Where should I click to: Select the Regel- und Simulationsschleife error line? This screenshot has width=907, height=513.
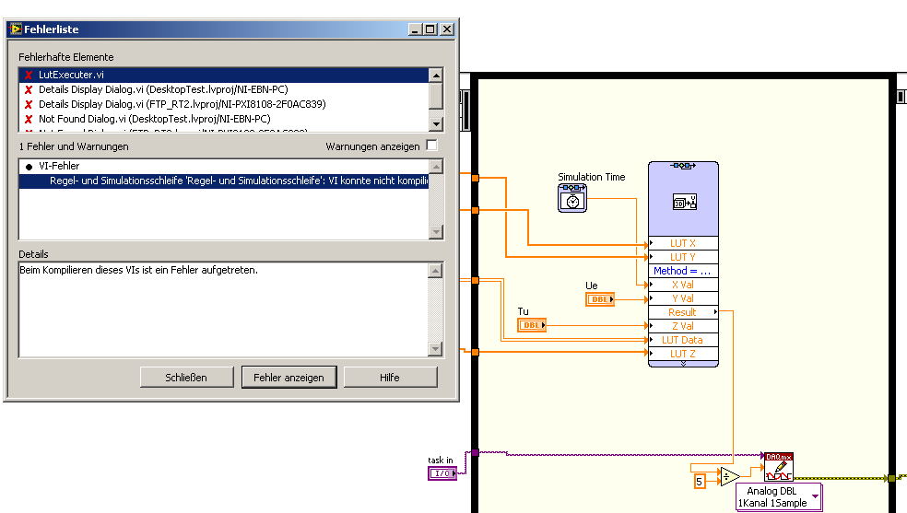point(238,181)
